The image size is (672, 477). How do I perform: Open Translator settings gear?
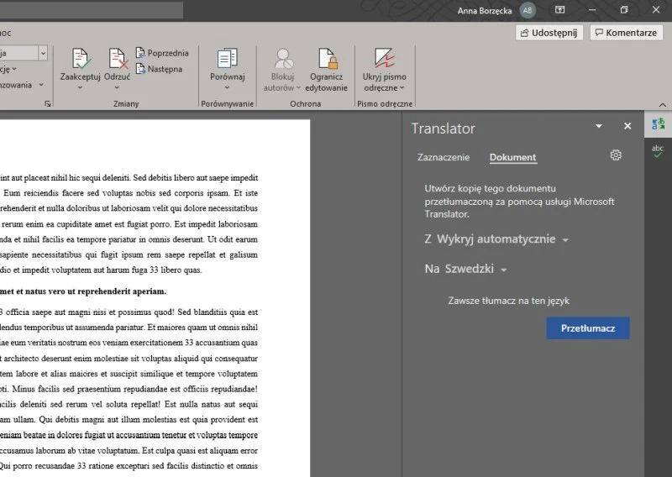616,155
